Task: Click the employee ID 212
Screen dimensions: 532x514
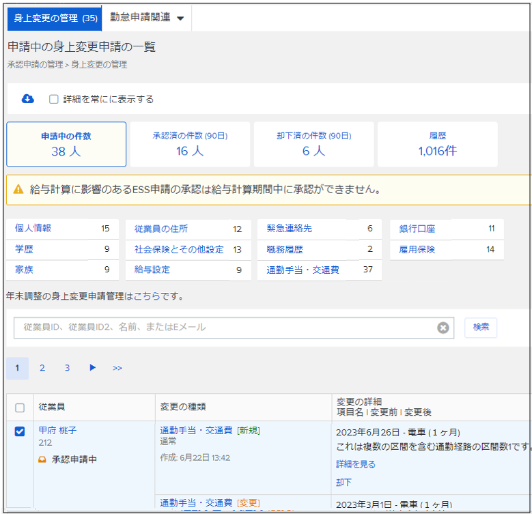Action: point(45,442)
